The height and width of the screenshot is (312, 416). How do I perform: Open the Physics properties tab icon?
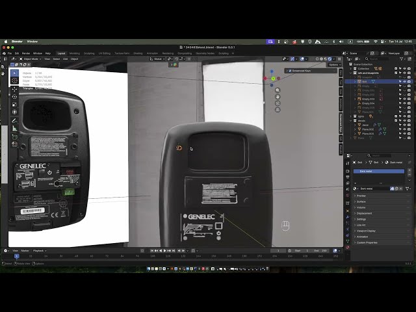click(348, 229)
